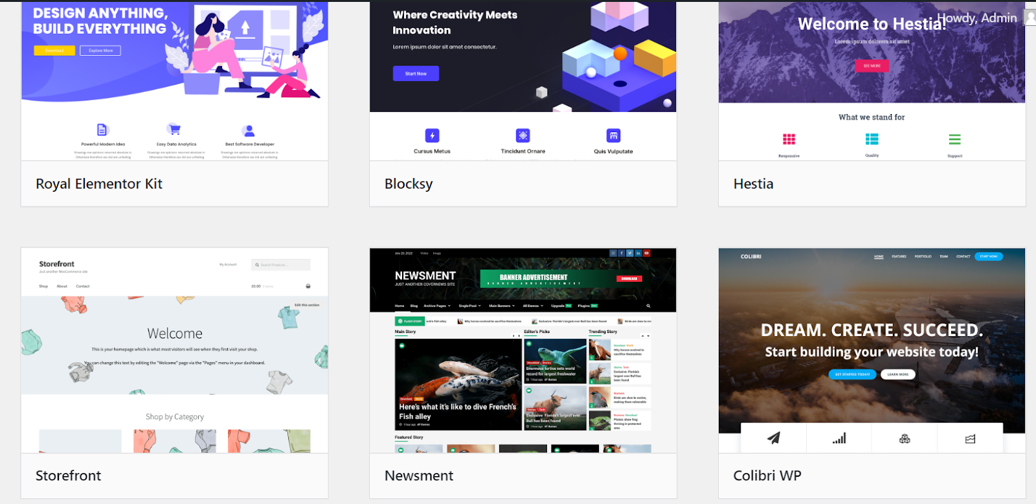The width and height of the screenshot is (1036, 504).
Task: Click the Storefront product search field
Action: pyautogui.click(x=281, y=265)
